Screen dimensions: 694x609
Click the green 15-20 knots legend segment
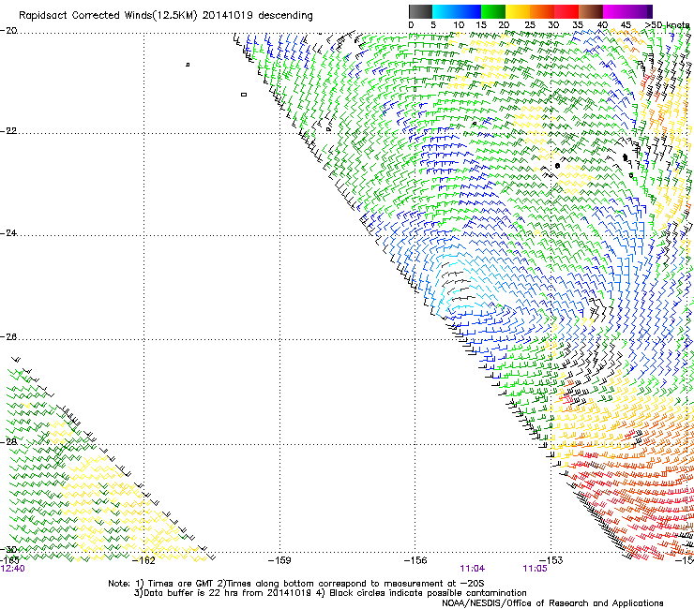point(493,11)
